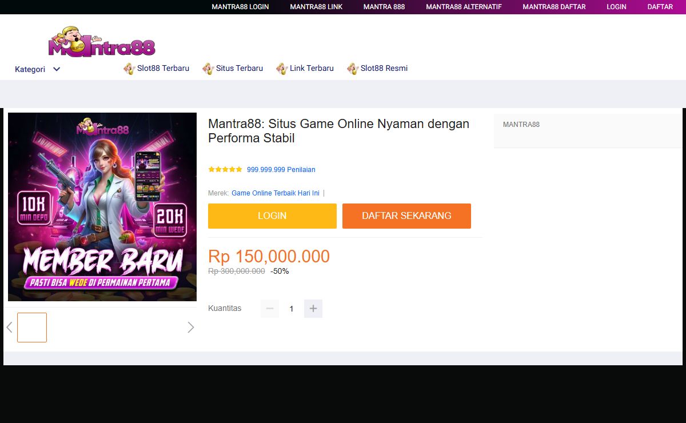Click the top-bar LOGIN link
This screenshot has height=423, width=686.
pos(616,7)
